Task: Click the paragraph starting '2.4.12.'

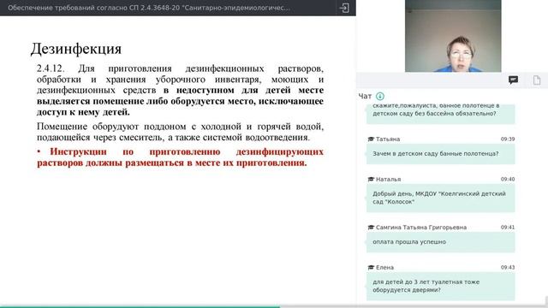Action: tap(180, 90)
